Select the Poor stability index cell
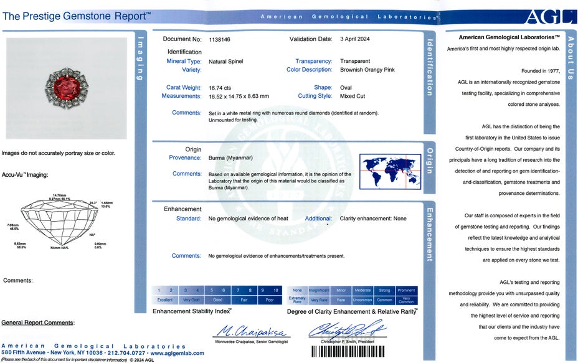Viewport: 578px width, 363px height. (x=270, y=299)
